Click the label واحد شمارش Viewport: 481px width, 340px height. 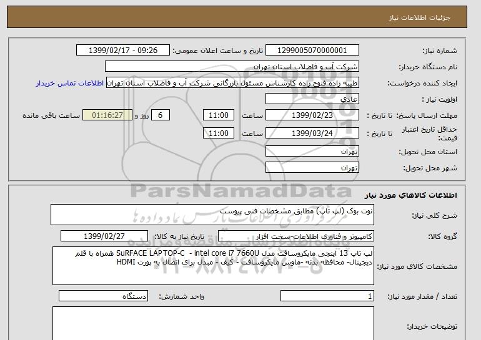182,296
